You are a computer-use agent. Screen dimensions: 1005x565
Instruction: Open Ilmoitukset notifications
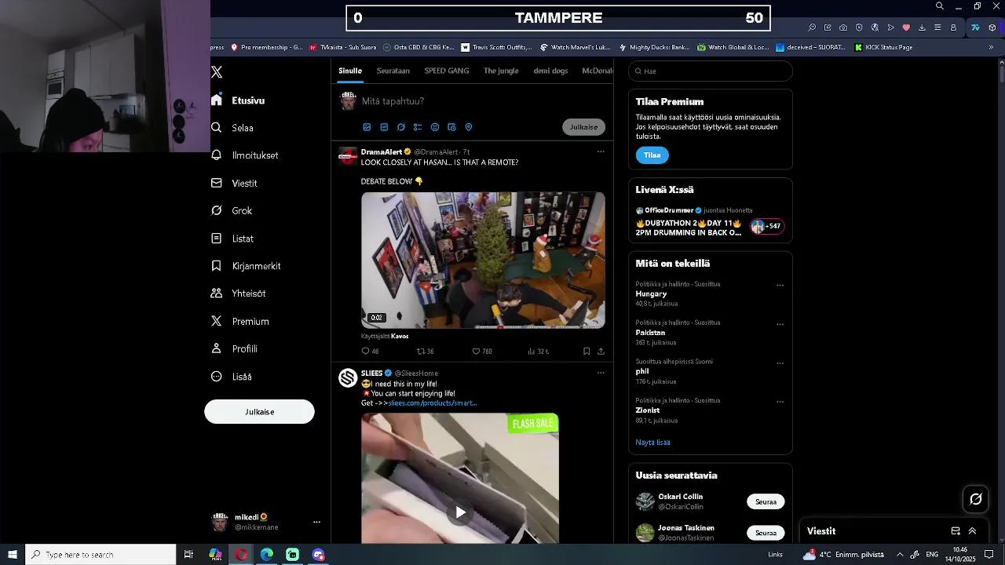245,155
